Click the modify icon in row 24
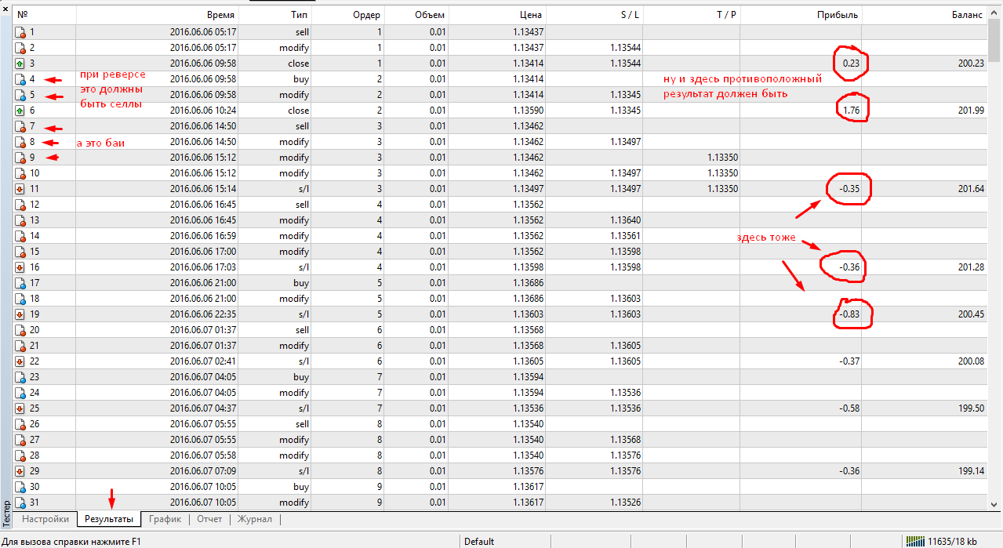Viewport: 1003px width, 548px height. click(20, 393)
